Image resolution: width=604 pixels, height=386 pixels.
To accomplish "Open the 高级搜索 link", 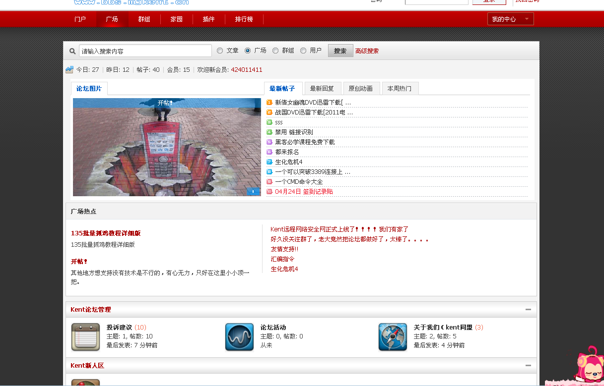I will click(x=367, y=51).
